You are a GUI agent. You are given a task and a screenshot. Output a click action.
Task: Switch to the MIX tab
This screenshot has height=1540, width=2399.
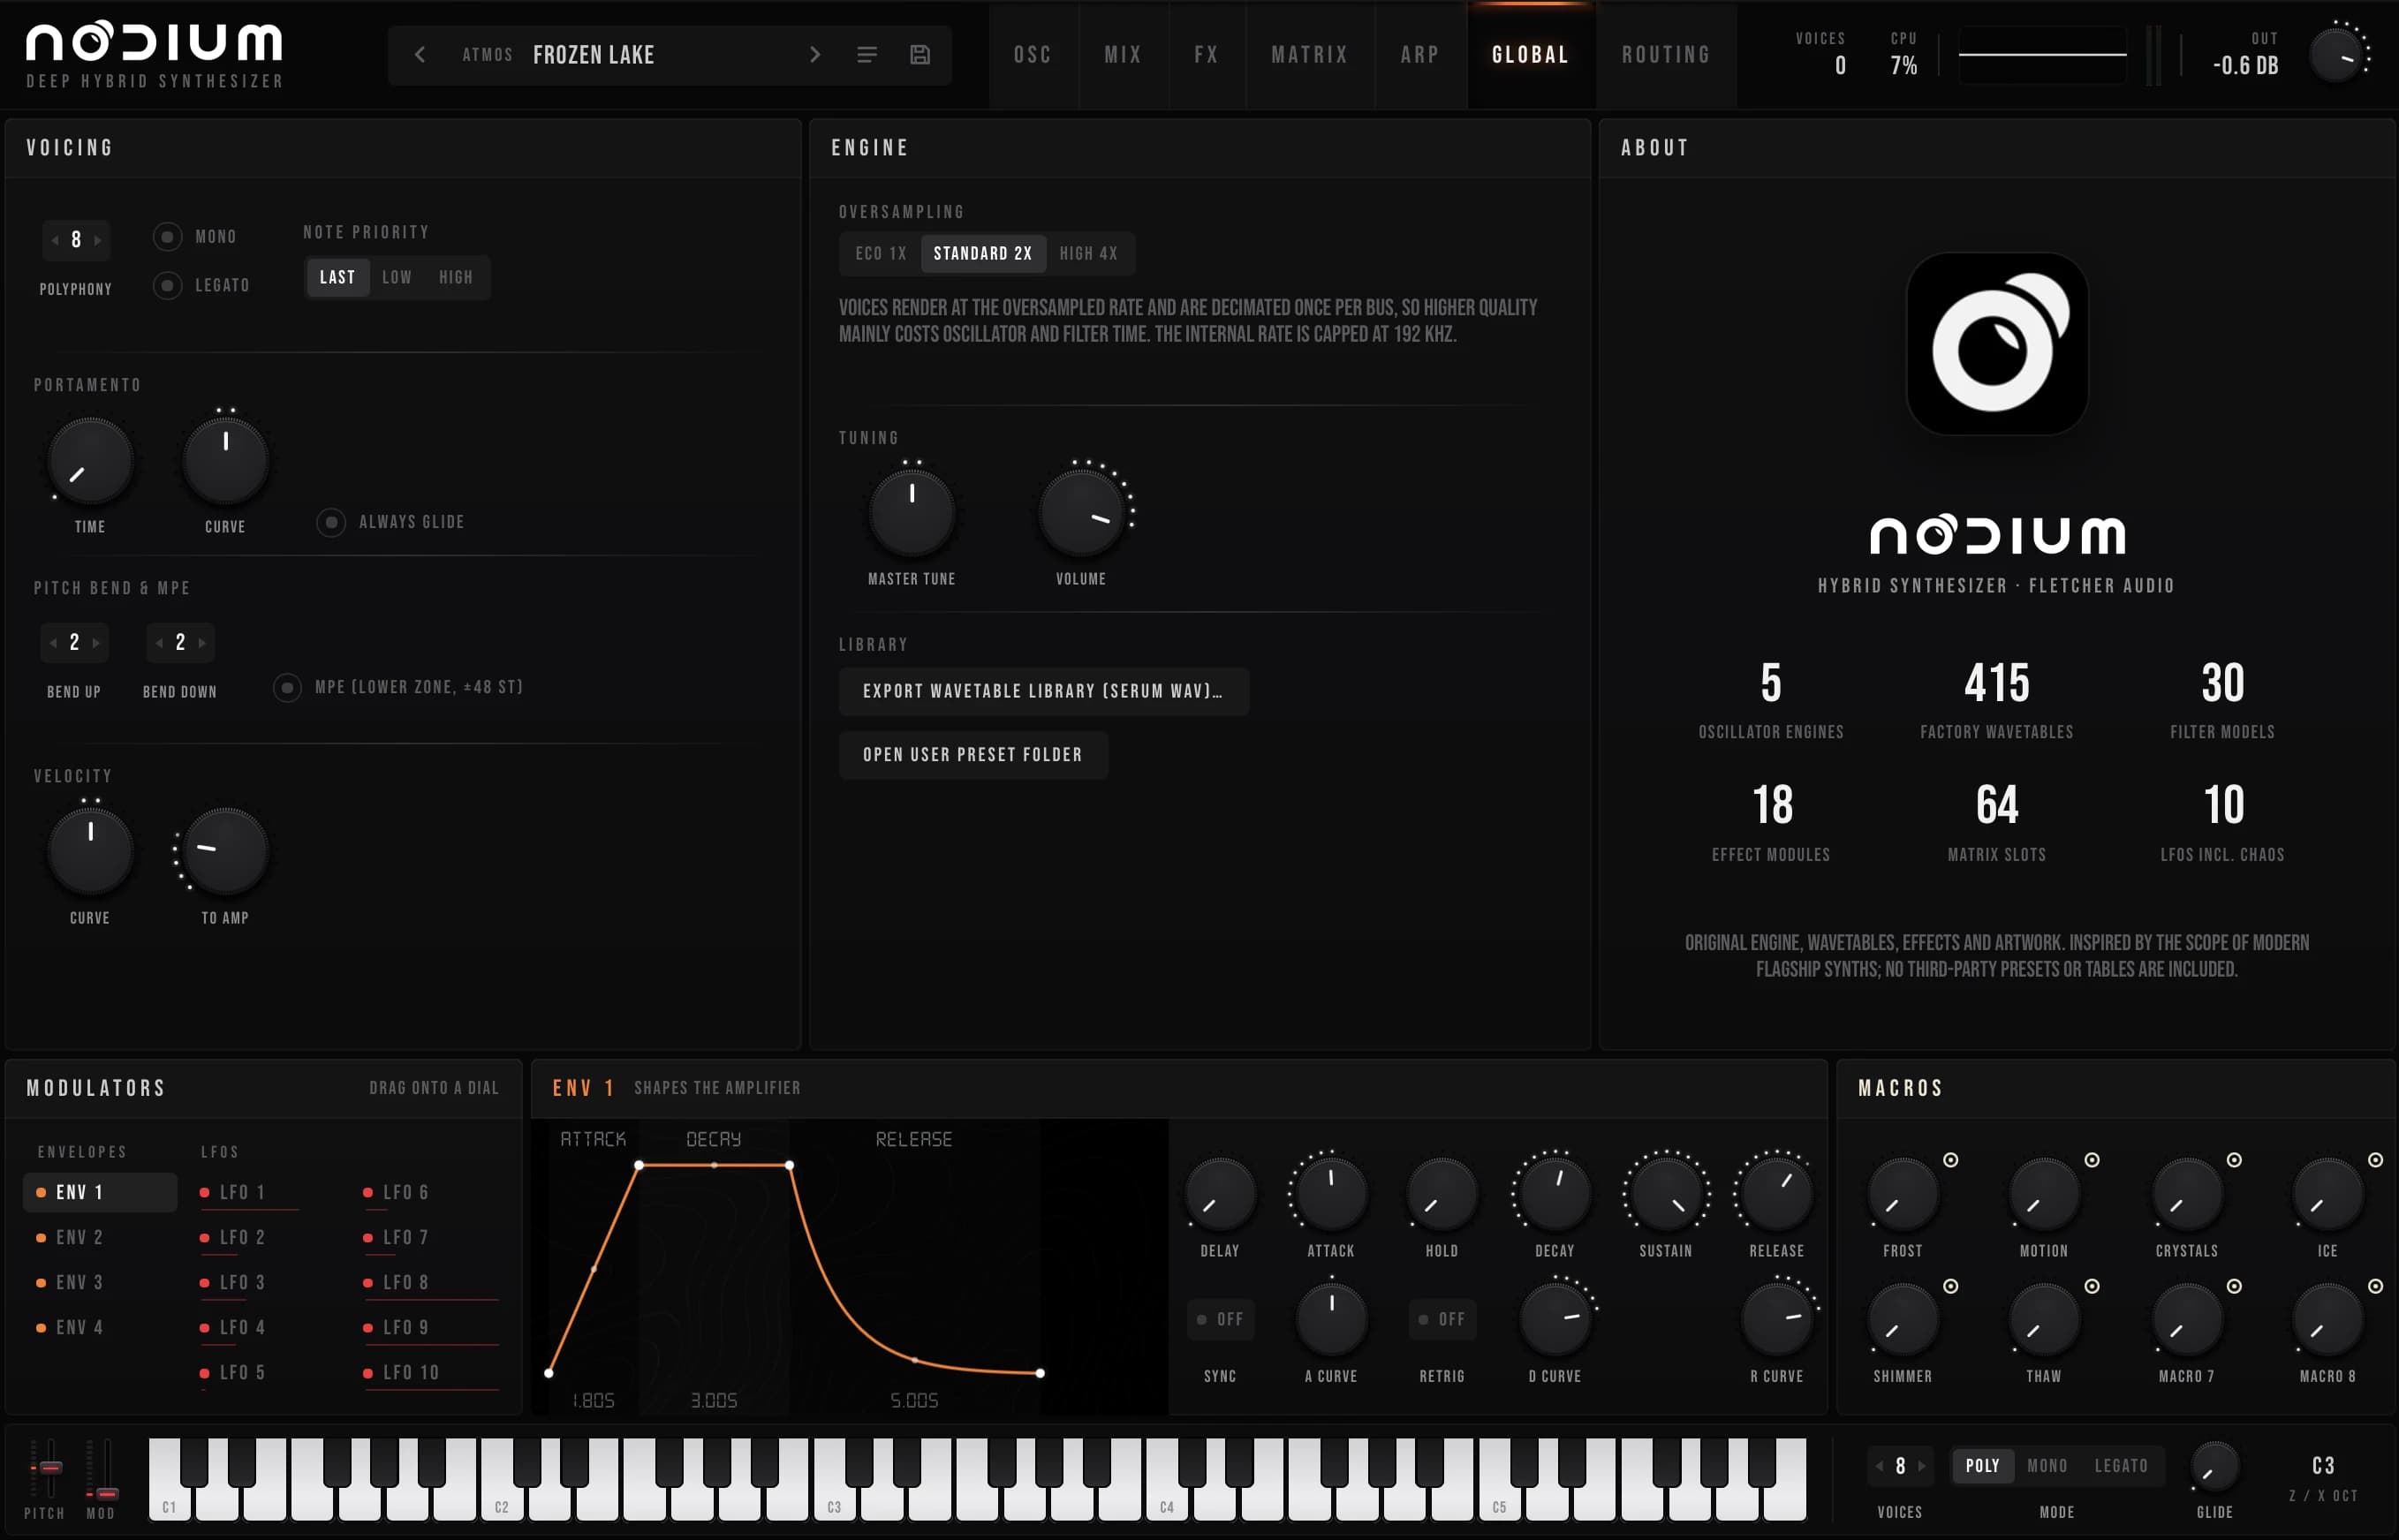1123,55
